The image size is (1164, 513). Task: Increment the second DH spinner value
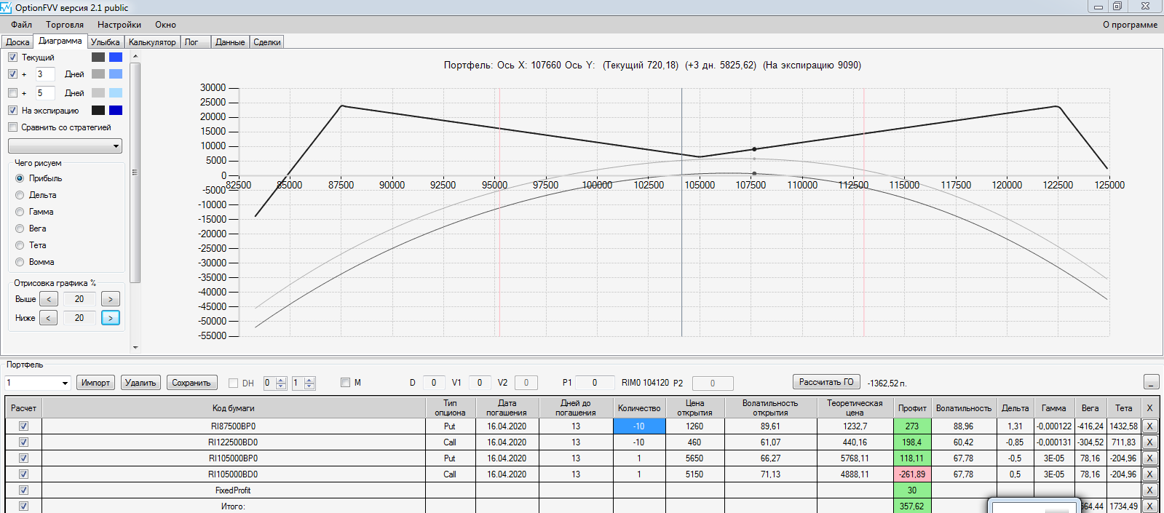(309, 380)
